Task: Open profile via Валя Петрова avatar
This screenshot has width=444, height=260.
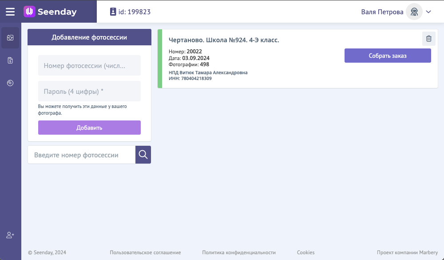Action: 414,12
